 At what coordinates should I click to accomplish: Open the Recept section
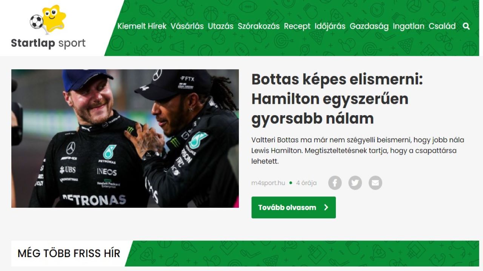(x=297, y=26)
